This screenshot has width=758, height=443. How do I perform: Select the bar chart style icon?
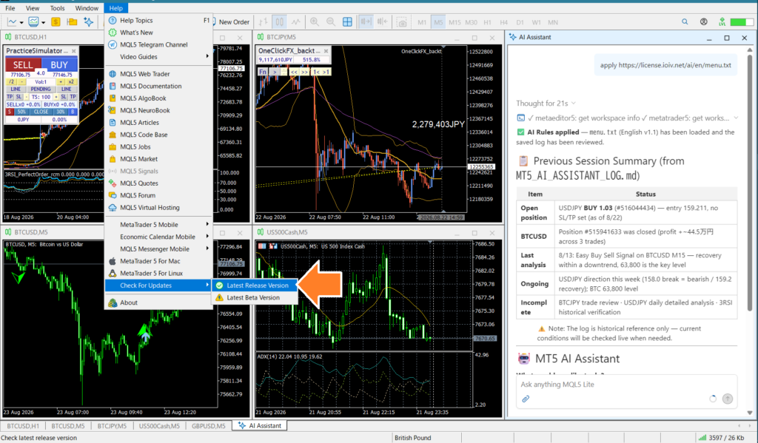[x=264, y=21]
